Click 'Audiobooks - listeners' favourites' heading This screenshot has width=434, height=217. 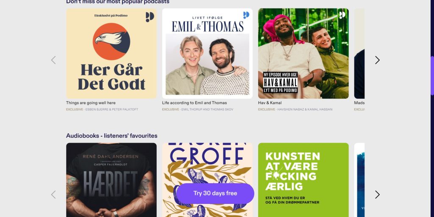tap(111, 136)
